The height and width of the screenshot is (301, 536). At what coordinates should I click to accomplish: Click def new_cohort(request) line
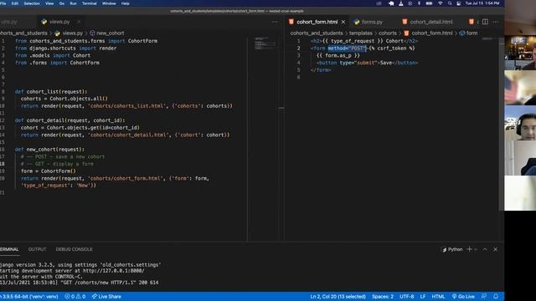(x=49, y=150)
